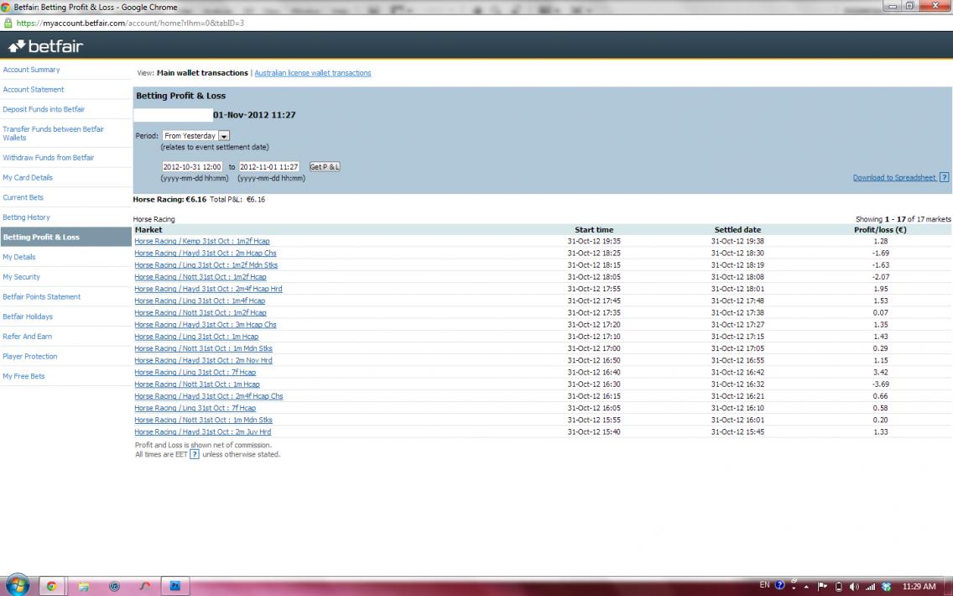Open My Details in sidebar
This screenshot has height=596, width=953.
tap(18, 257)
